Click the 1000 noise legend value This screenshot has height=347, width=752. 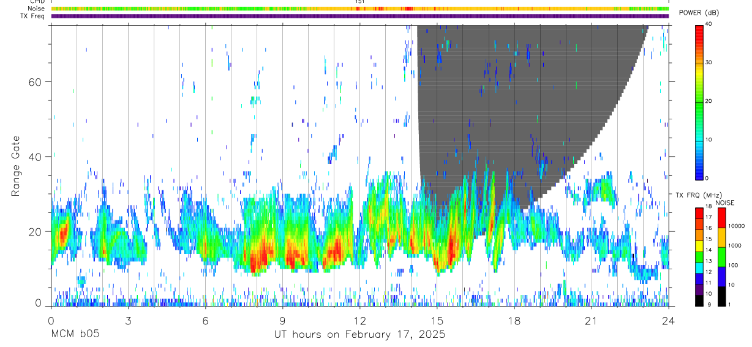[x=735, y=246]
